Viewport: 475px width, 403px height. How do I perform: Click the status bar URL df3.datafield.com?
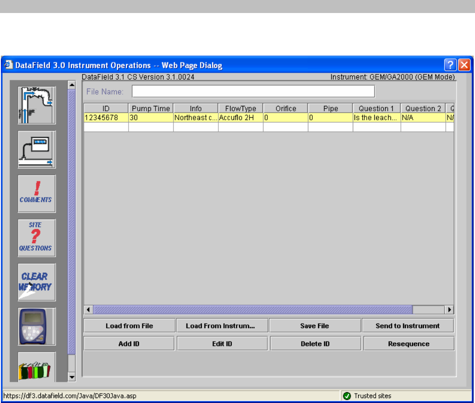click(x=70, y=396)
